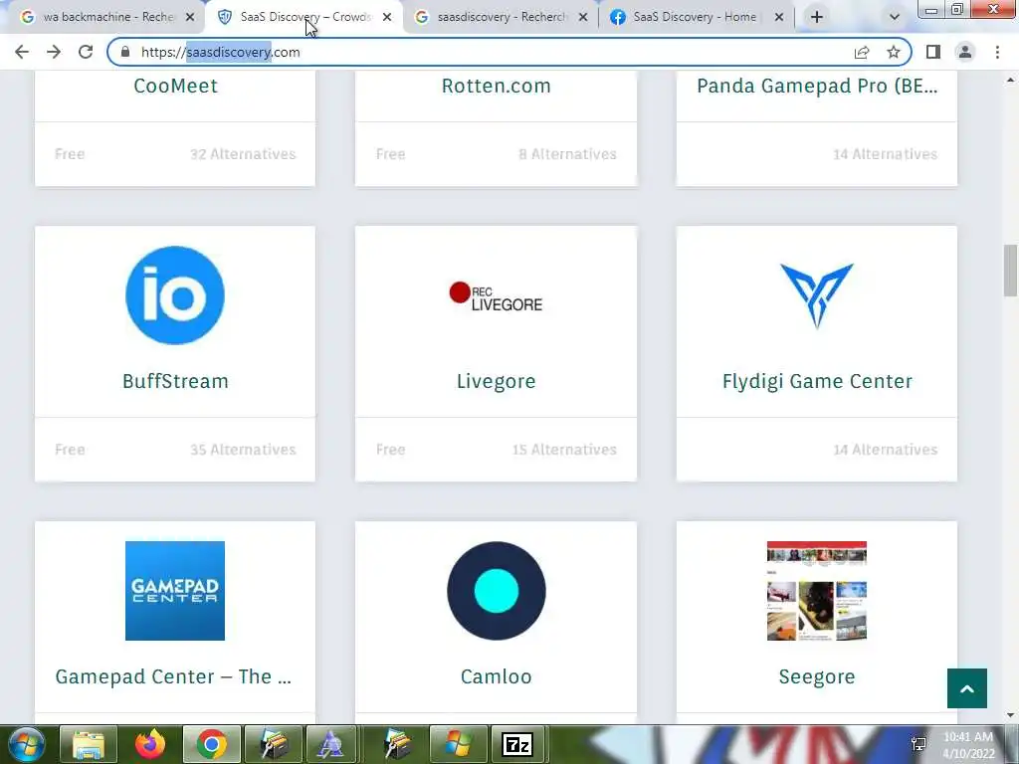The width and height of the screenshot is (1019, 764).
Task: Open the CooMeet listing link
Action: [x=175, y=86]
